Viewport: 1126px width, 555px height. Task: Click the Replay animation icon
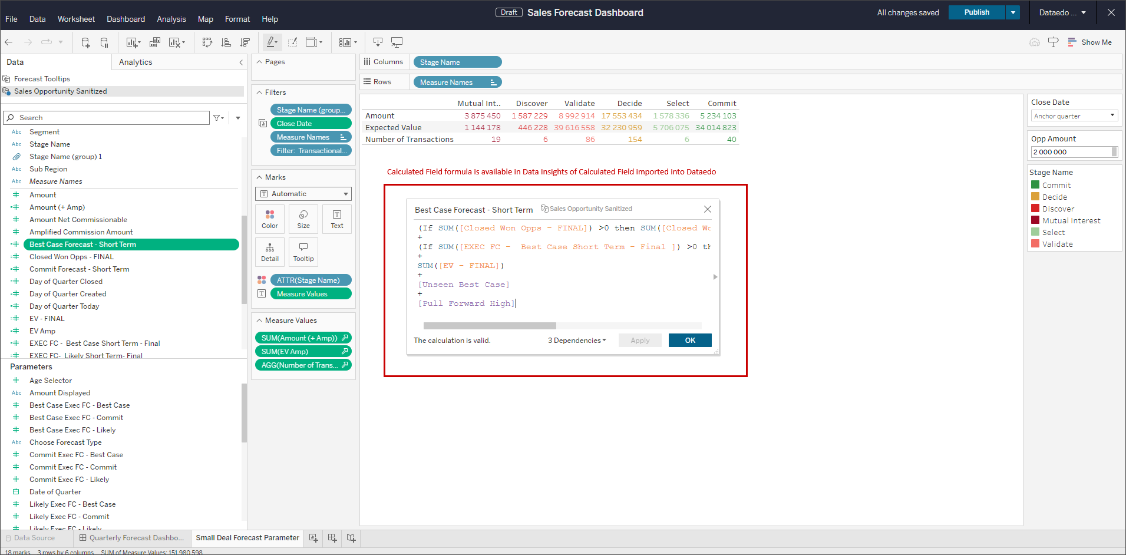click(x=47, y=42)
